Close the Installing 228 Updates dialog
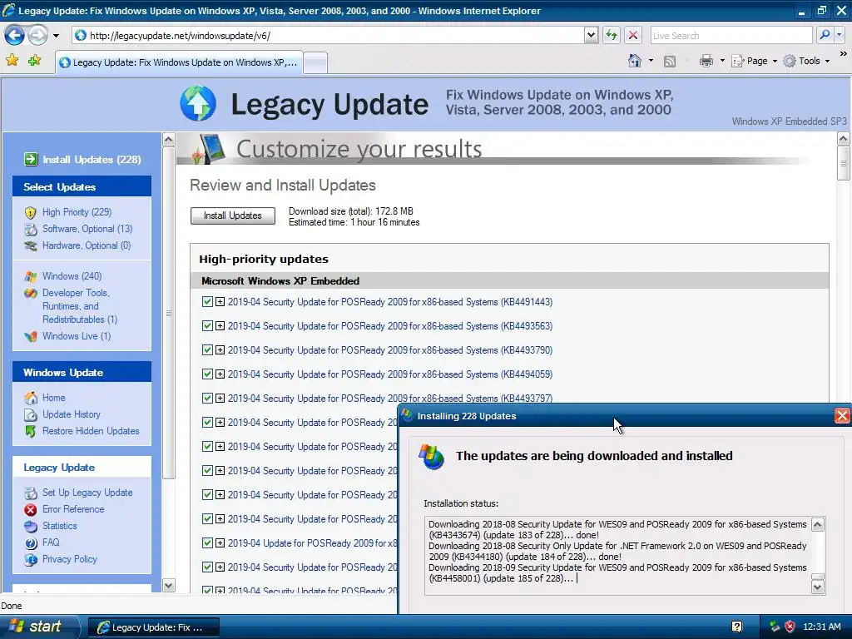Image resolution: width=852 pixels, height=639 pixels. 842,416
